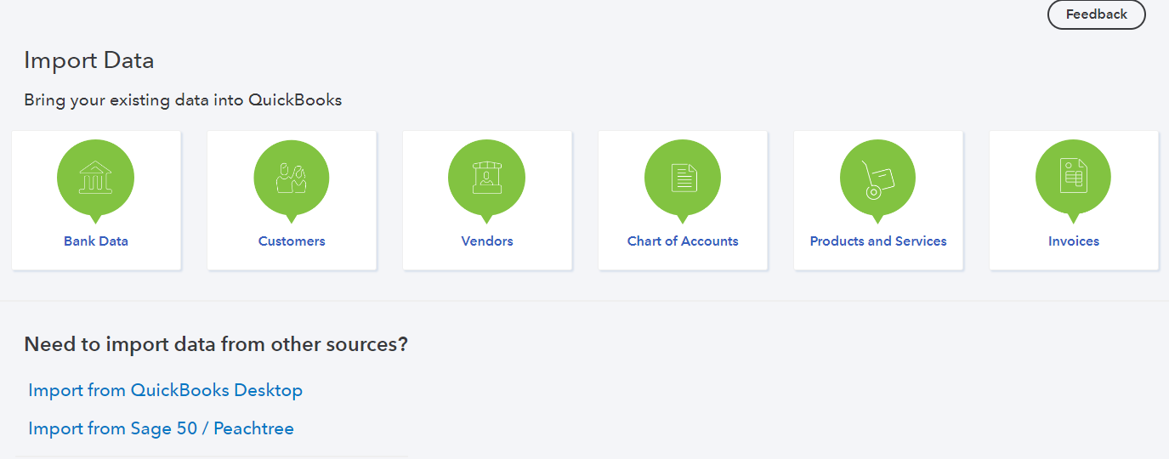This screenshot has height=459, width=1169.
Task: Click the green Bank Data building icon
Action: pos(95,178)
